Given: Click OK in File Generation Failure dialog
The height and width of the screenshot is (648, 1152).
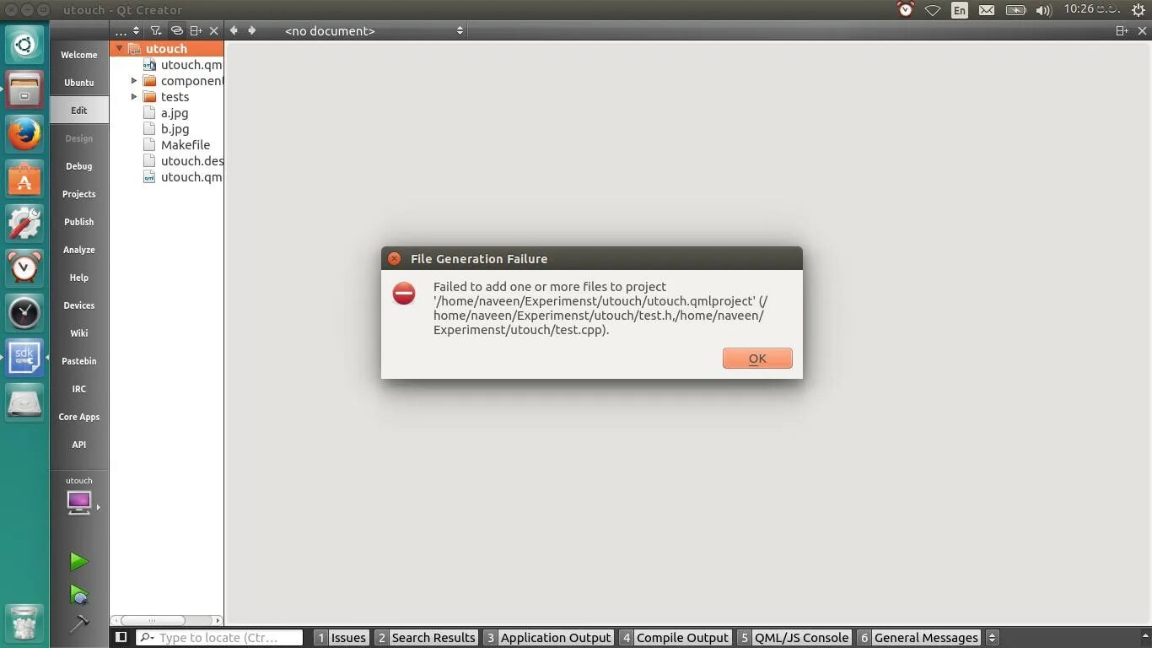Looking at the screenshot, I should click(757, 359).
